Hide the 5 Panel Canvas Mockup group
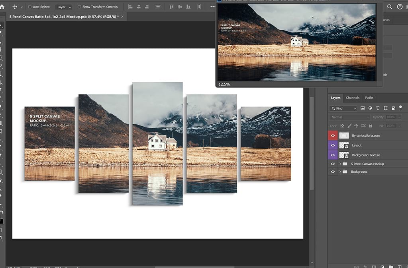 [x=333, y=164]
